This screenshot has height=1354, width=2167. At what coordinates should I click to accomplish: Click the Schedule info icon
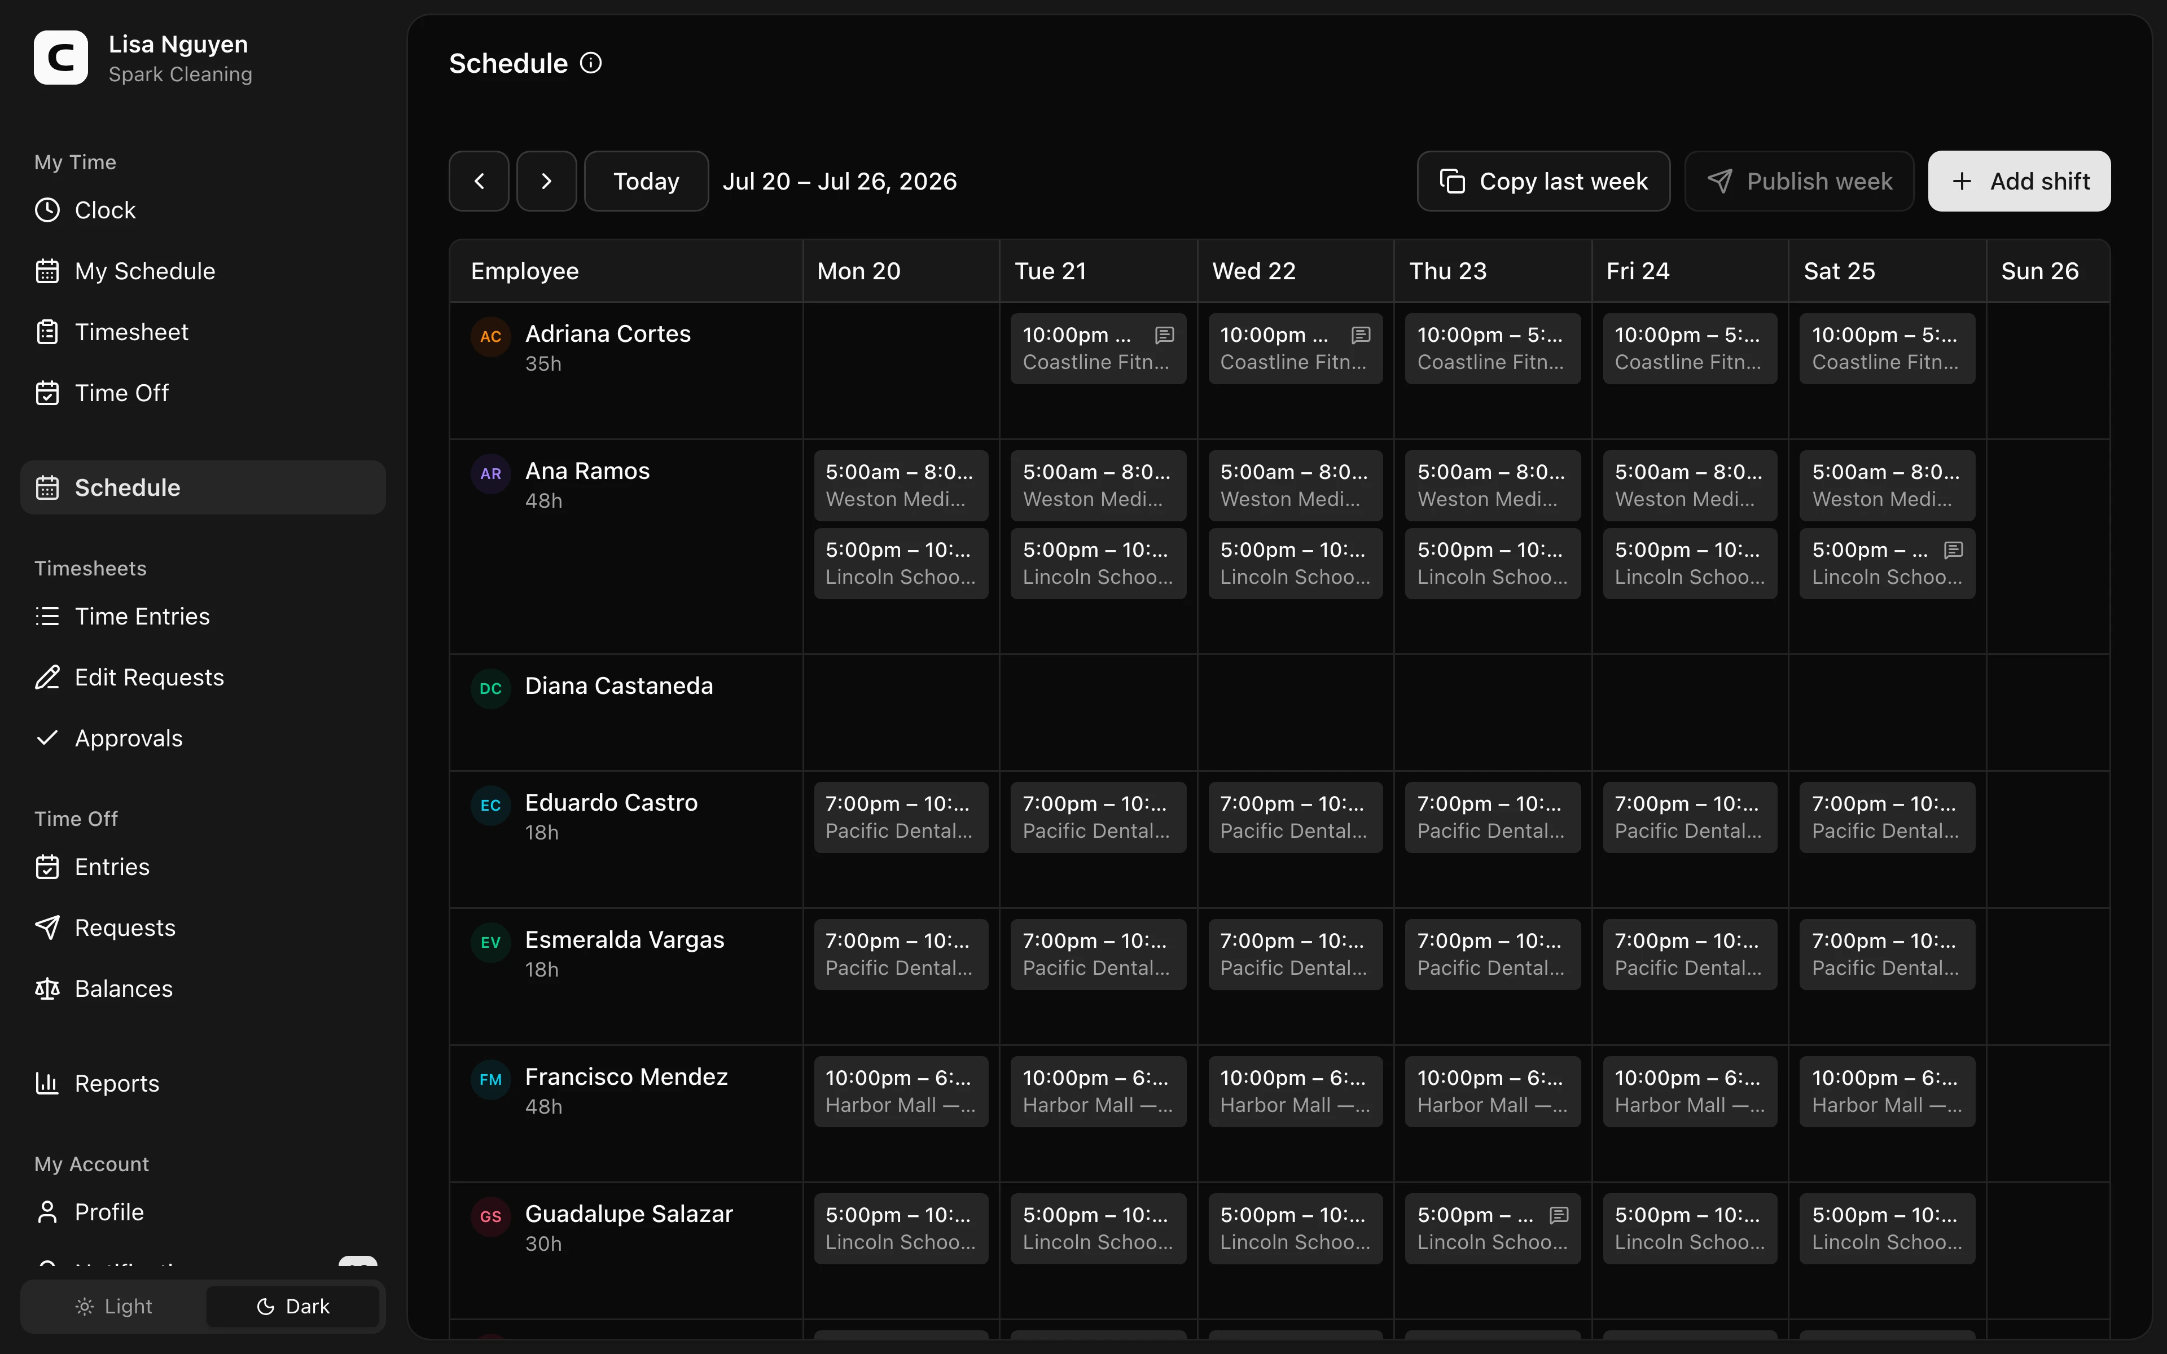[x=591, y=64]
